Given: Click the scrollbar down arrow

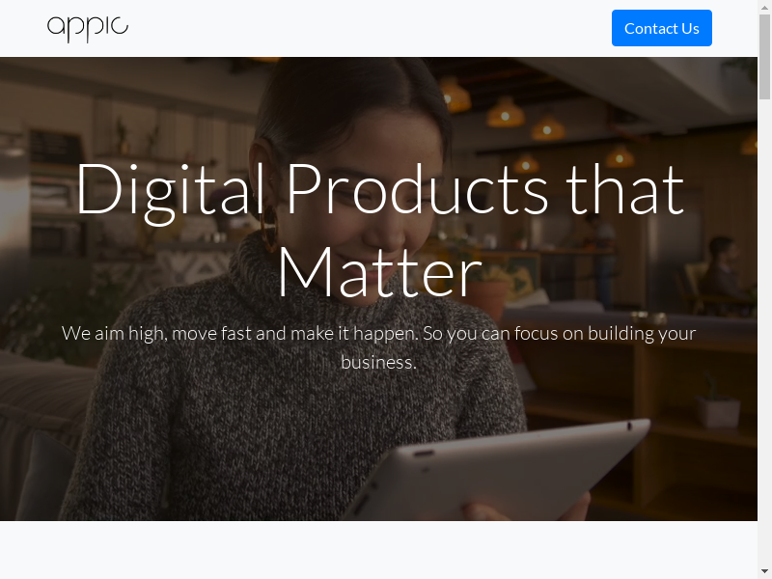Looking at the screenshot, I should coord(764,571).
